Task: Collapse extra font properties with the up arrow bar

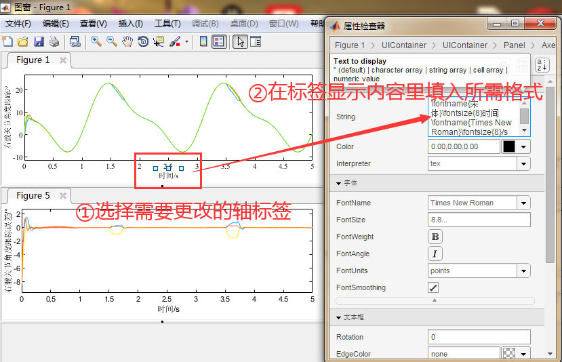Action: [435, 300]
